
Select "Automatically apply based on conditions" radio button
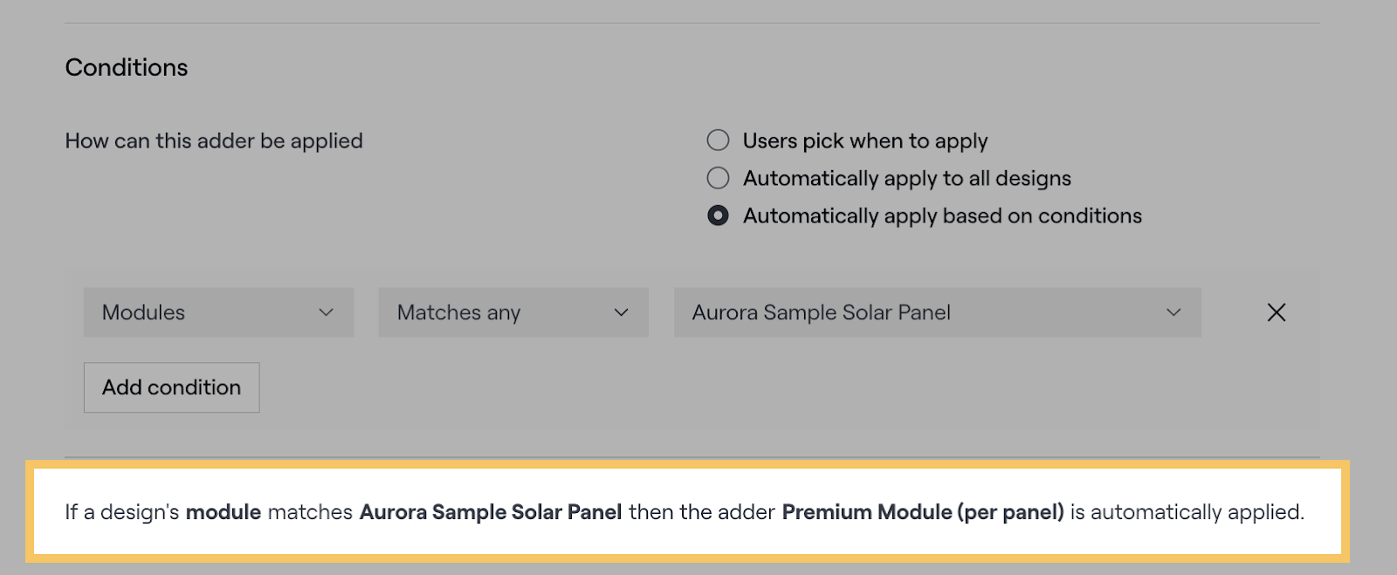coord(718,216)
